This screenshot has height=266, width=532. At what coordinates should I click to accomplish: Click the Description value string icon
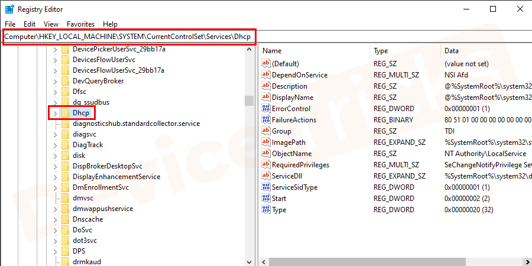pos(265,86)
